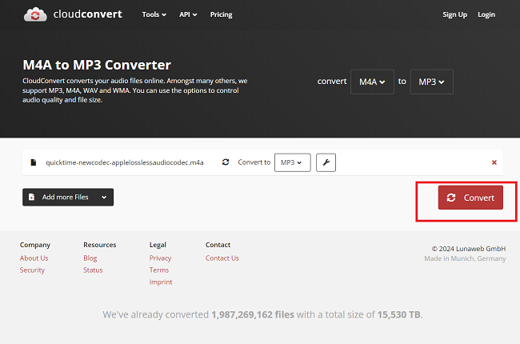This screenshot has width=520, height=344.
Task: Click the cloudconvert brand name text
Action: pyautogui.click(x=87, y=14)
